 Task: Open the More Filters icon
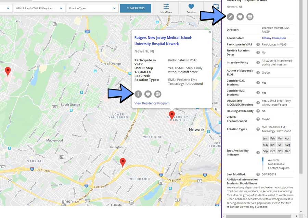[x=166, y=8]
